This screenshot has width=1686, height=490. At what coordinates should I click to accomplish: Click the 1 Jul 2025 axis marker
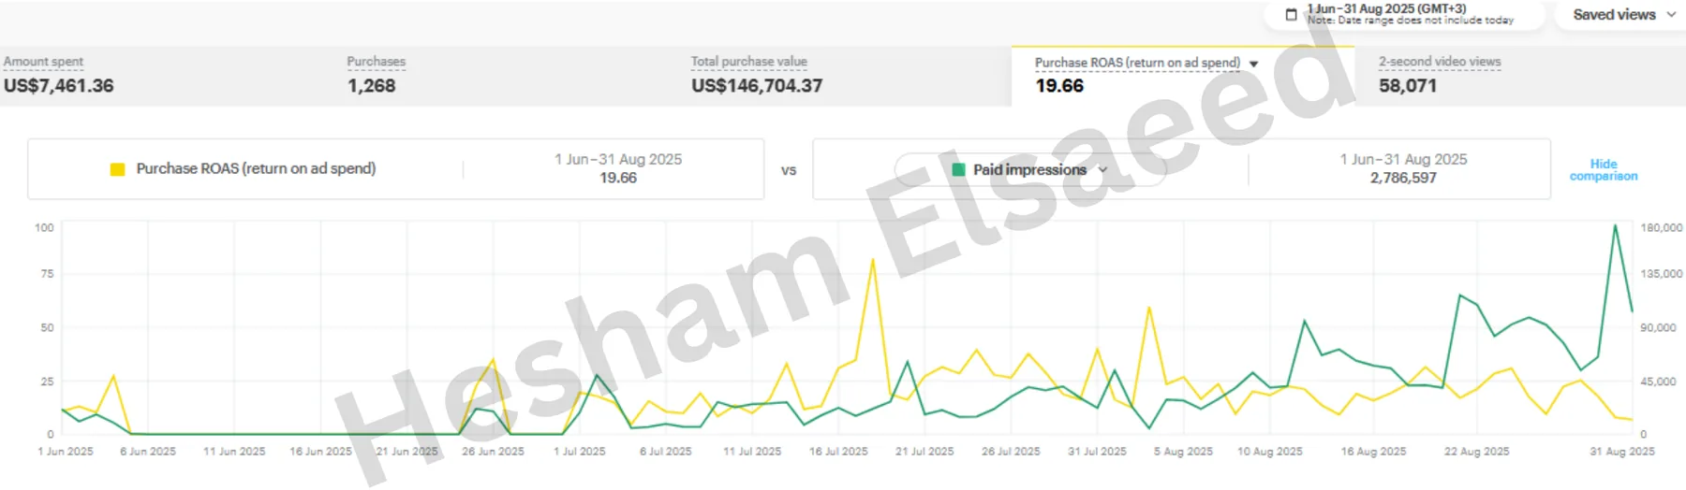(580, 451)
